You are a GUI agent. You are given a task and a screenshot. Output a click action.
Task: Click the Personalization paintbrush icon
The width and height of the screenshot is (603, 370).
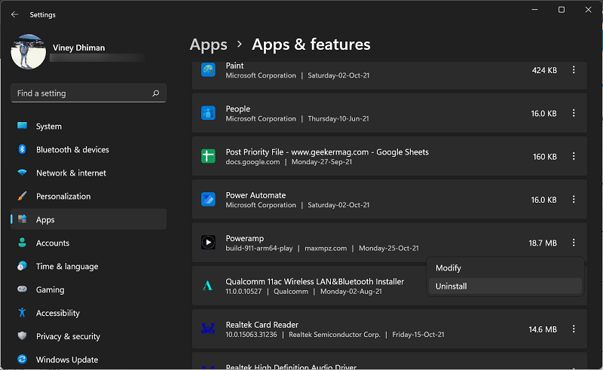tap(23, 196)
